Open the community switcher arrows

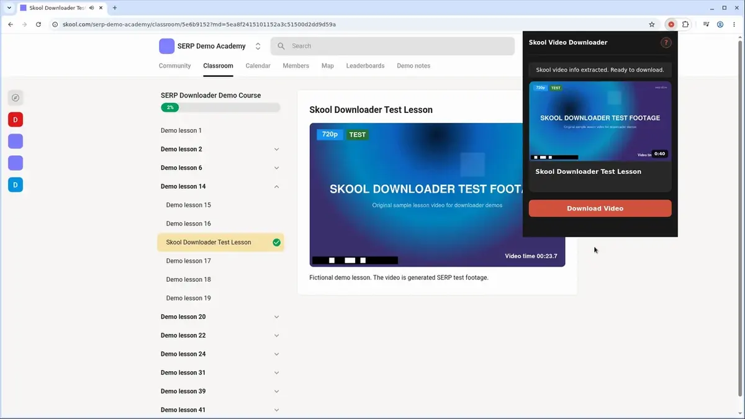pyautogui.click(x=258, y=46)
